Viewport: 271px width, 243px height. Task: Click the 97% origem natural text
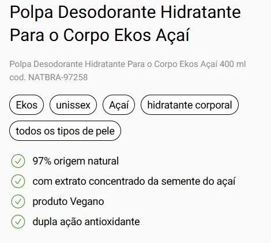tap(76, 161)
